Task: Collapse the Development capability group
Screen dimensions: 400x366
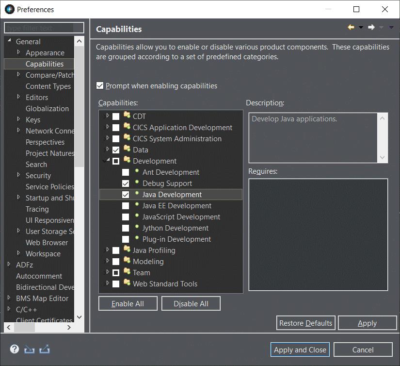Action: pos(107,161)
